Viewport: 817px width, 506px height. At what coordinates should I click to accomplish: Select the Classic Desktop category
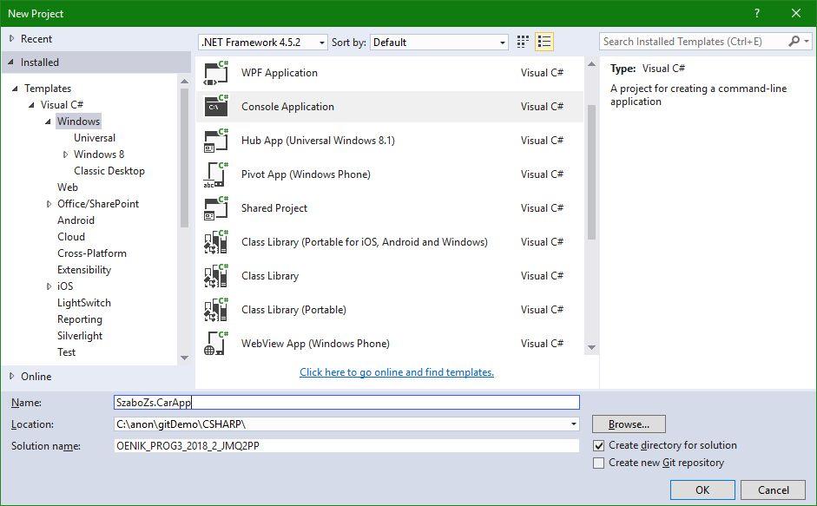(109, 171)
